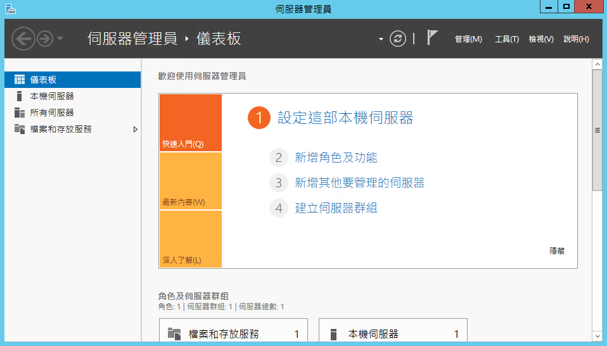Minimize the Server Manager window
The height and width of the screenshot is (346, 607).
pyautogui.click(x=549, y=6)
